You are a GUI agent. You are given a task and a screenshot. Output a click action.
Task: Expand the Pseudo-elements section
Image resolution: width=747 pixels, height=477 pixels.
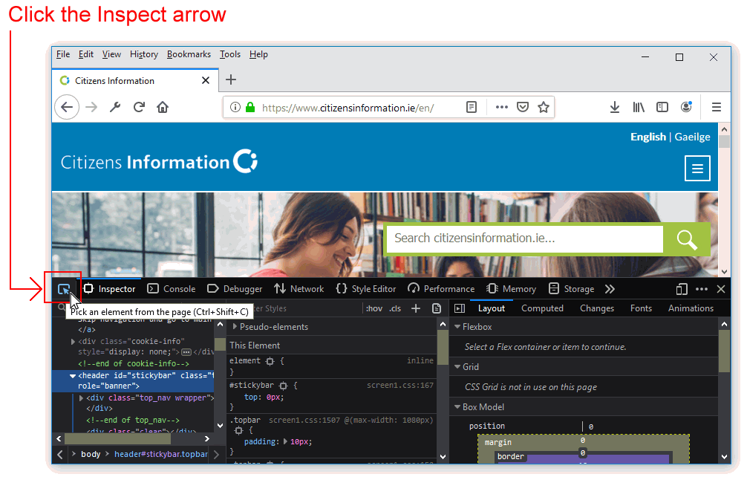[x=235, y=327]
